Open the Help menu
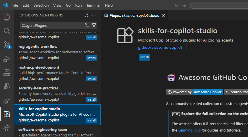248x137 pixels. coord(109,5)
